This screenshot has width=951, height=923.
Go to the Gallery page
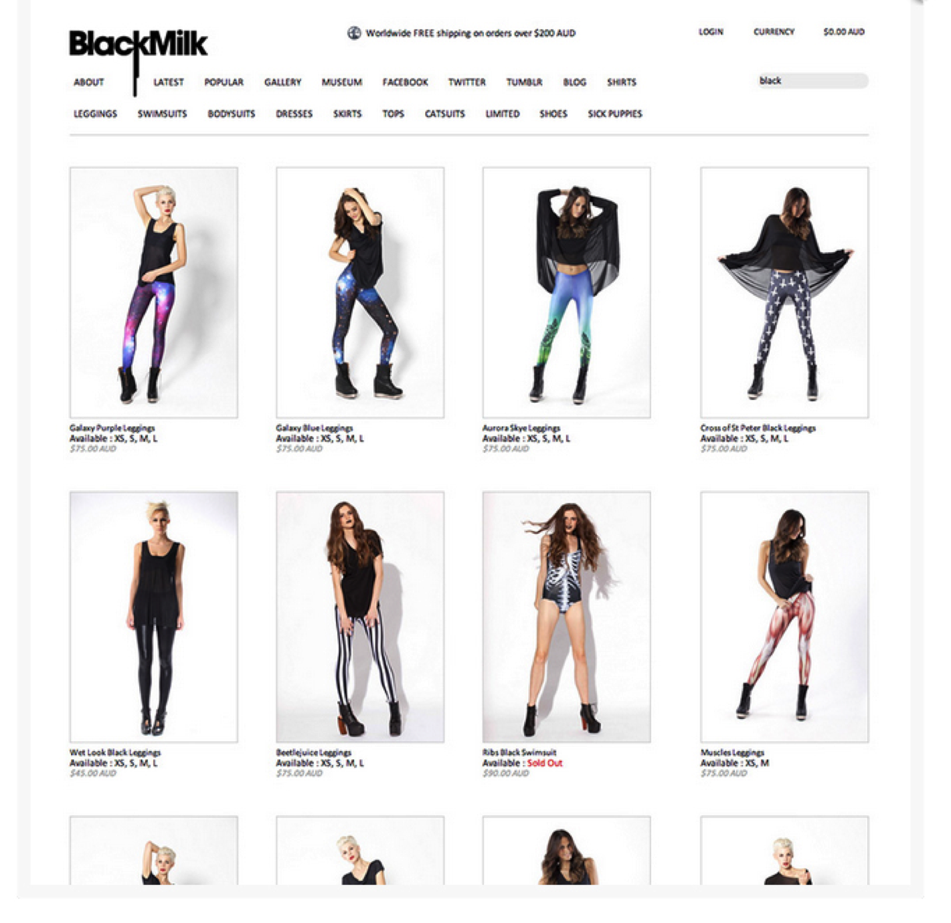[282, 82]
